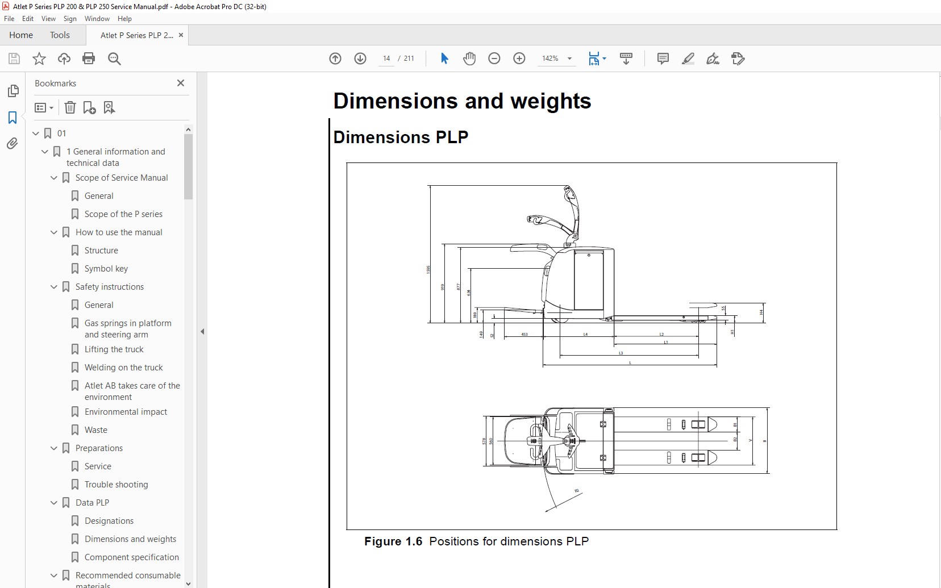Open Welding on the truck bookmark
Screen dimensions: 941x588
(123, 368)
